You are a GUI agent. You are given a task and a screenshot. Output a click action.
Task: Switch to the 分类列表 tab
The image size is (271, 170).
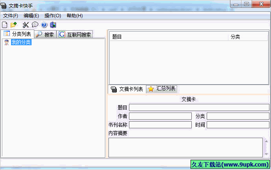click(x=17, y=34)
